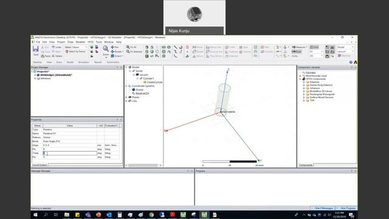389x219 pixels.
Task: Click the blue help icon
Action: [351, 62]
